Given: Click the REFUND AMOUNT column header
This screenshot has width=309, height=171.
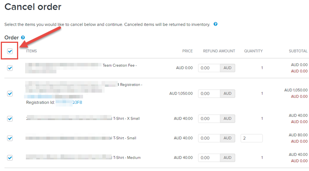Looking at the screenshot, I should (219, 51).
